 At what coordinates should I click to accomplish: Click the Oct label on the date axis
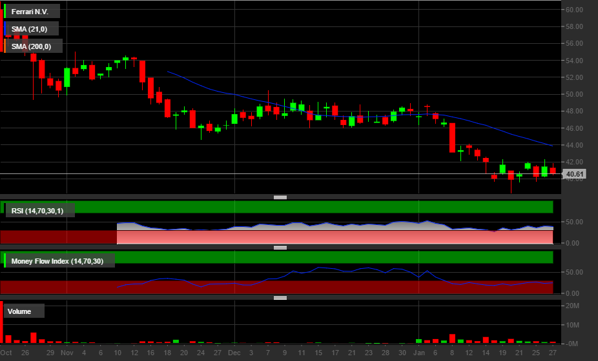point(6,353)
